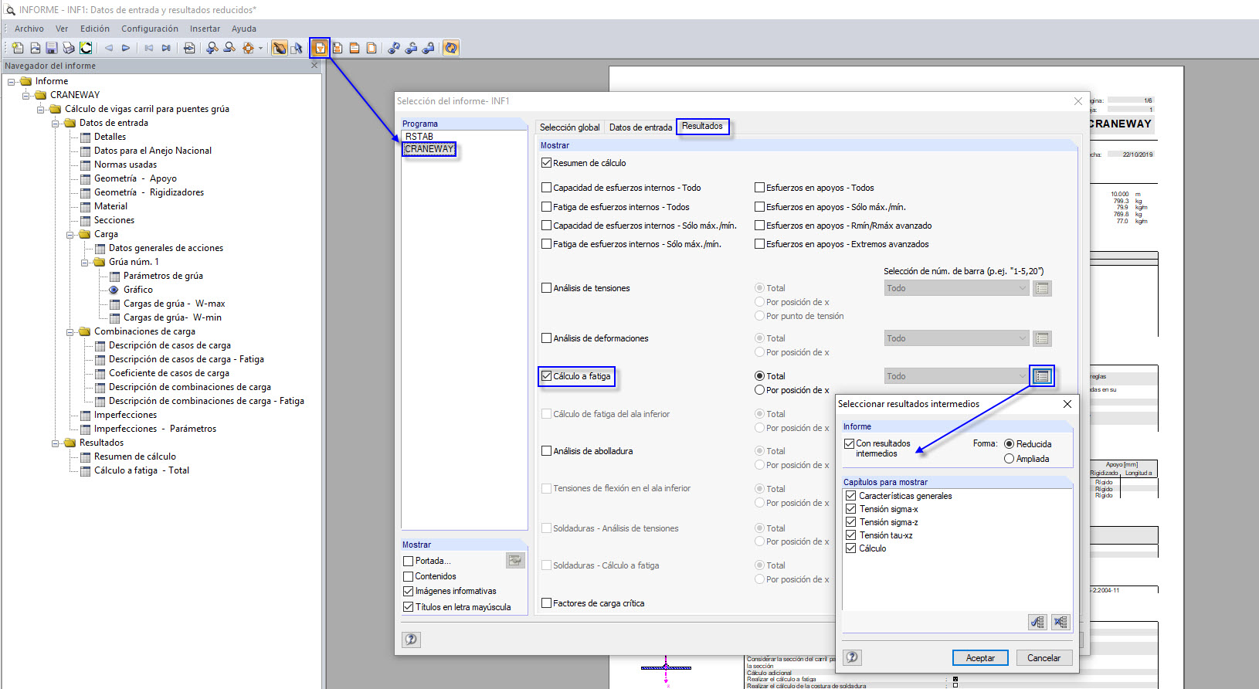Uncheck Cálculo a fatiga checkbox
The width and height of the screenshot is (1259, 689).
[547, 376]
